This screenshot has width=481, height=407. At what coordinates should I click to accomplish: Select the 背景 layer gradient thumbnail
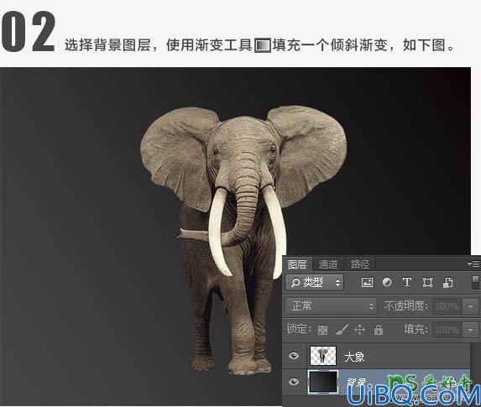pos(322,382)
